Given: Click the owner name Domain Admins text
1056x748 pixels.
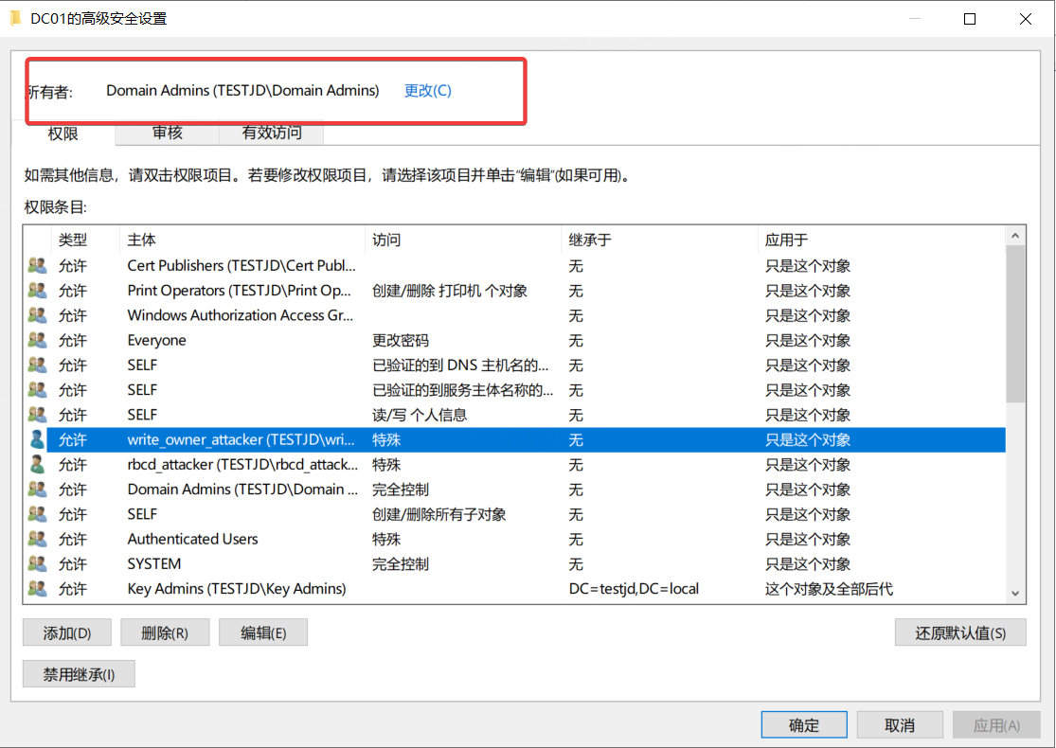Looking at the screenshot, I should 242,90.
